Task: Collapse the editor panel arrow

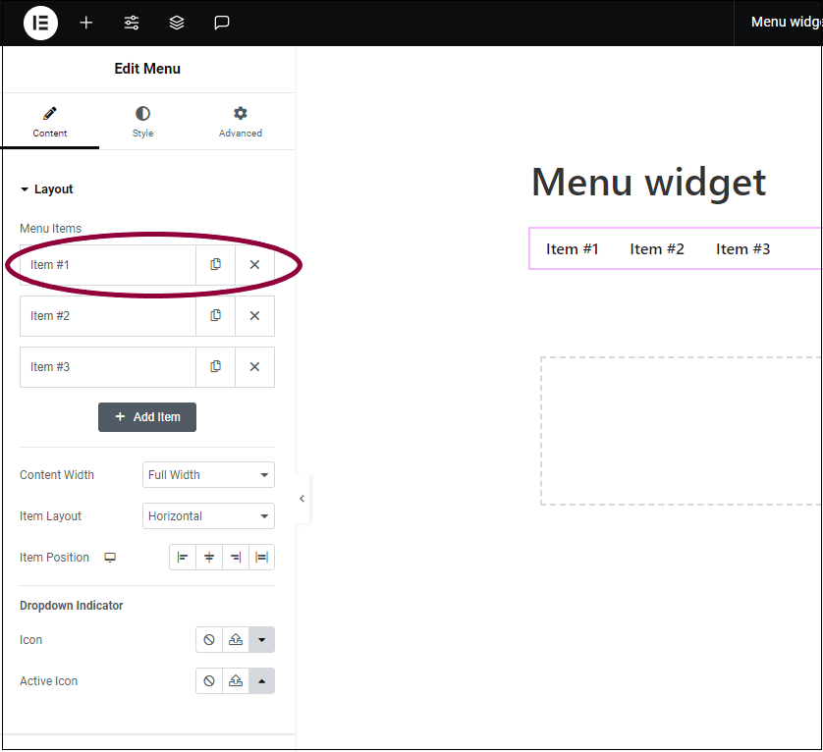Action: (302, 499)
